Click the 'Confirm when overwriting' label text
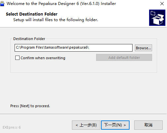The width and height of the screenshot is (167, 133). coord(43,58)
